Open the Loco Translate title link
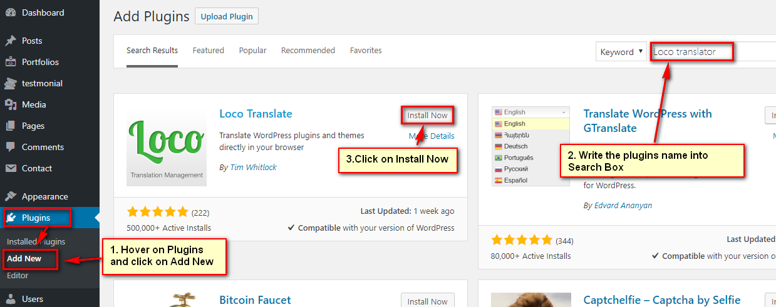The width and height of the screenshot is (776, 307). pos(256,114)
